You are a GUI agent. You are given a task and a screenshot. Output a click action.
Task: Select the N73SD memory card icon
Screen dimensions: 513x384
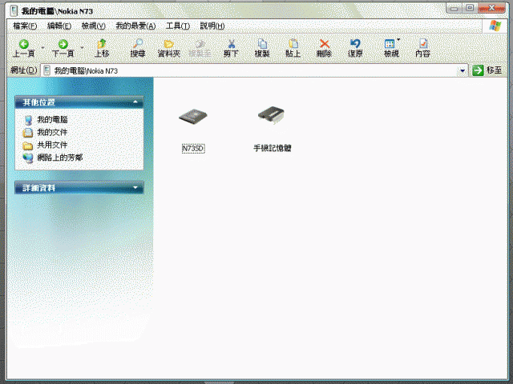pyautogui.click(x=193, y=116)
